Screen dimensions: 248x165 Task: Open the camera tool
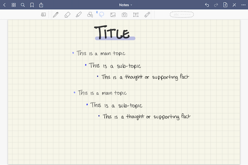(x=124, y=15)
